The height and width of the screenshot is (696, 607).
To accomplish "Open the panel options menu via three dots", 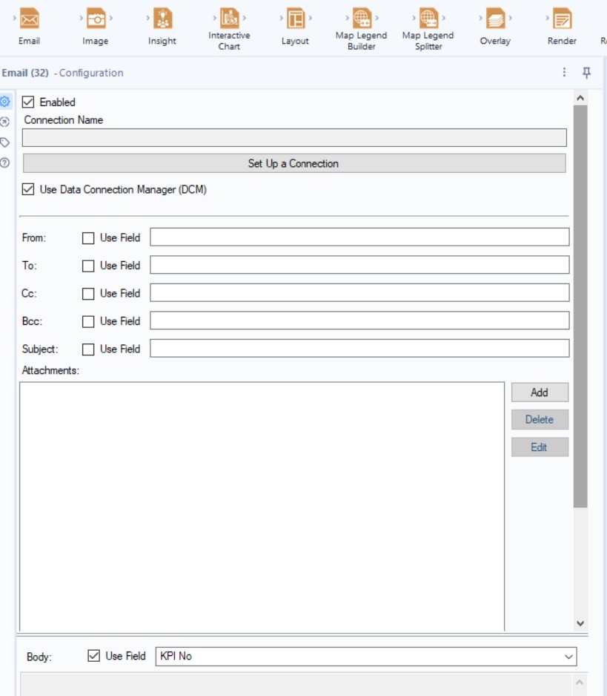I will (x=565, y=71).
